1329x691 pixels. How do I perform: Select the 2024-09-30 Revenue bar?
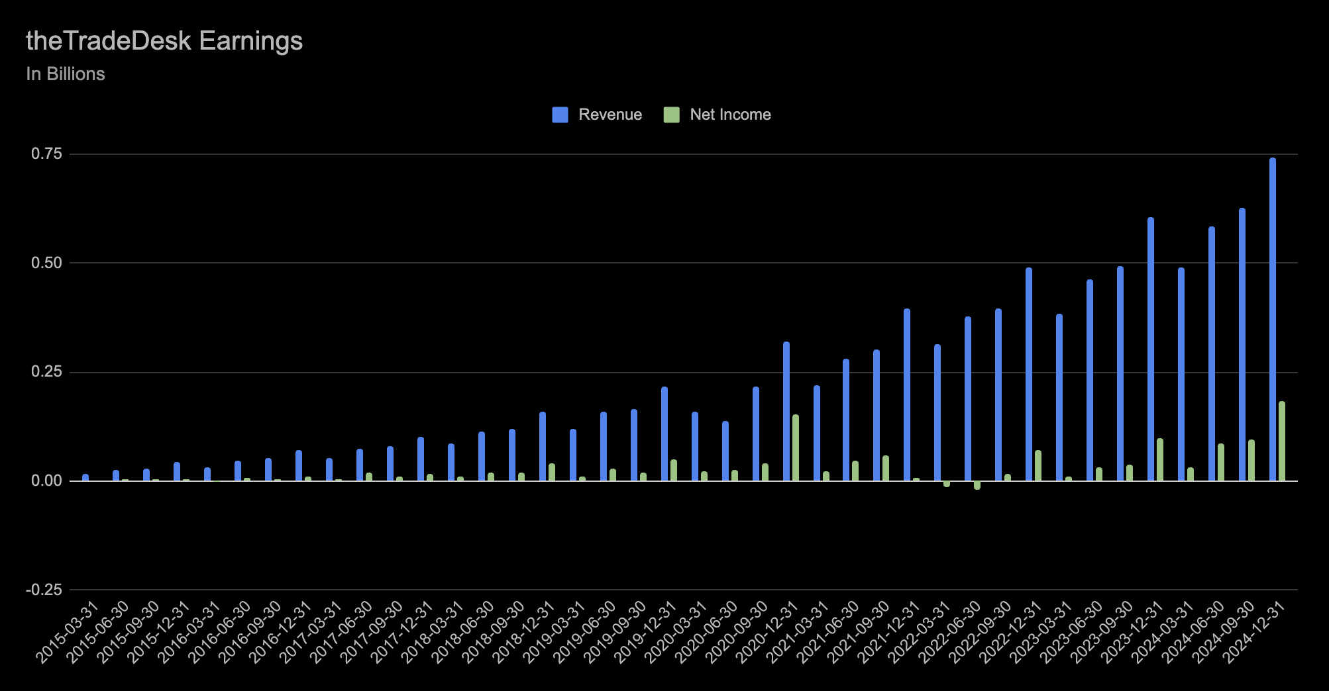pos(1242,344)
